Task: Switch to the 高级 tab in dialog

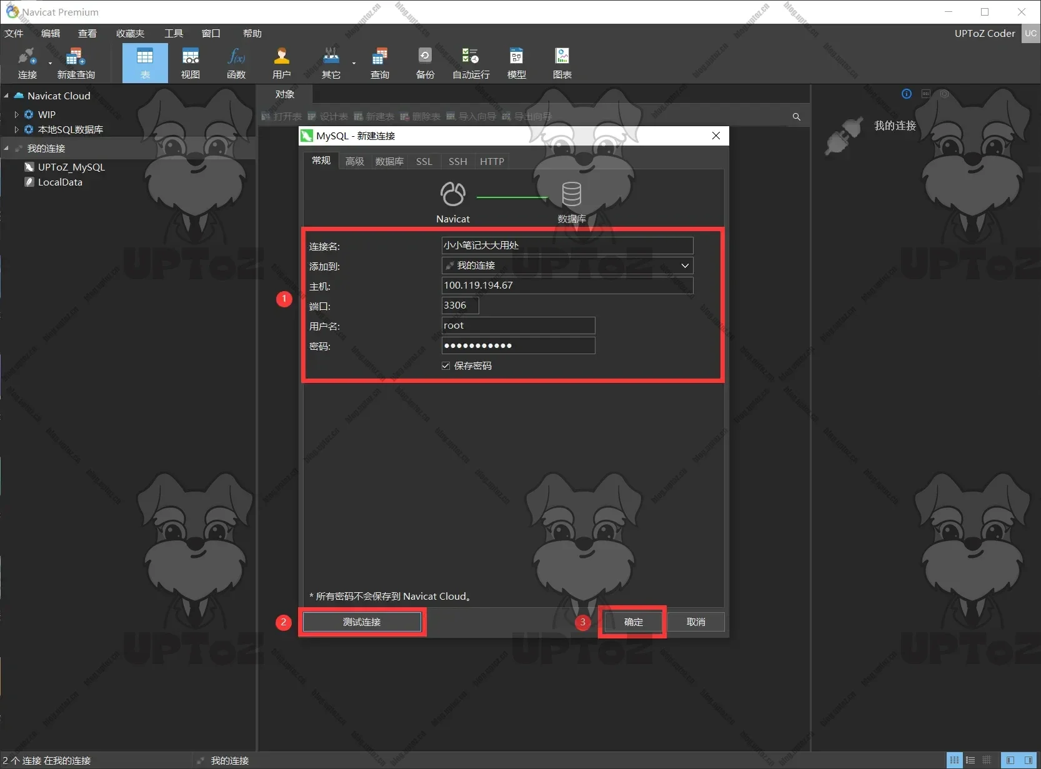Action: pyautogui.click(x=355, y=161)
